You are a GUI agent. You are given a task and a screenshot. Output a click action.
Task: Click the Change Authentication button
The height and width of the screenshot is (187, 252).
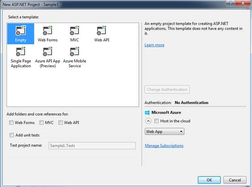(x=167, y=89)
